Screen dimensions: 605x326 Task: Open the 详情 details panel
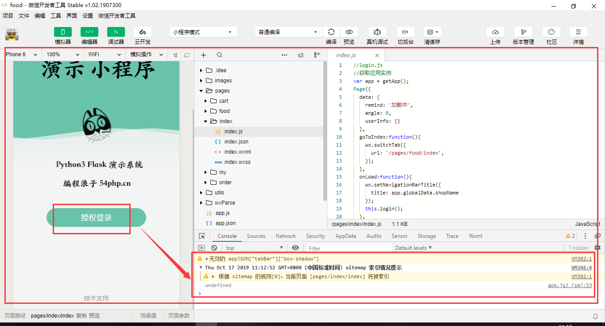tap(578, 32)
